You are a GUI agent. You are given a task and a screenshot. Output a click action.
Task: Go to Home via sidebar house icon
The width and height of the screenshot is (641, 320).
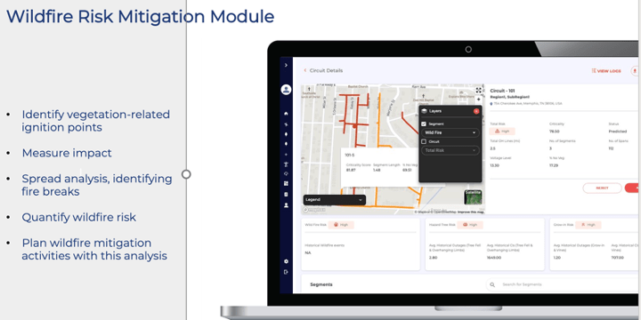(286, 114)
